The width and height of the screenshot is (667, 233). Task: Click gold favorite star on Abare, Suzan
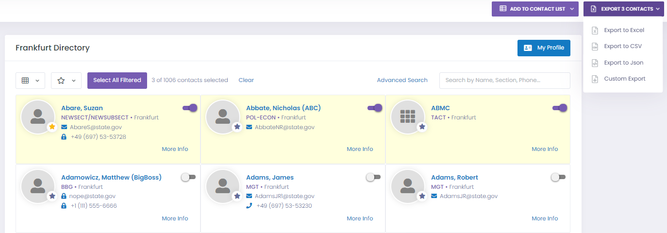coord(52,127)
